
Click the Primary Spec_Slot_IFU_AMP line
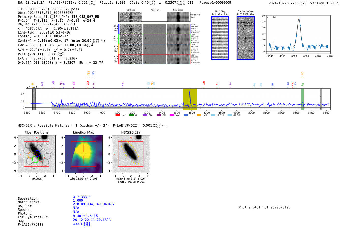click(58, 17)
